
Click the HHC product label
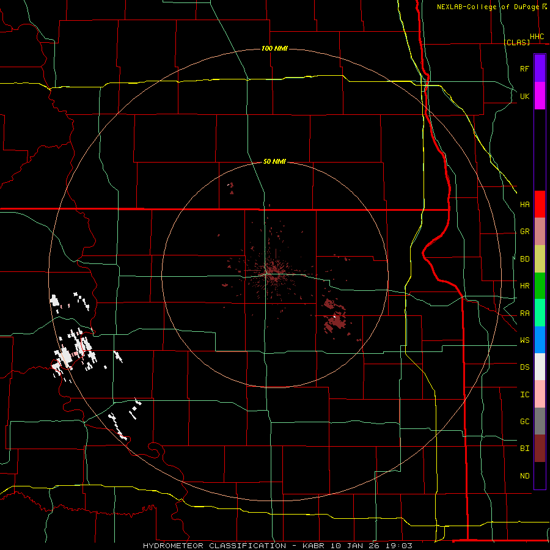[537, 37]
